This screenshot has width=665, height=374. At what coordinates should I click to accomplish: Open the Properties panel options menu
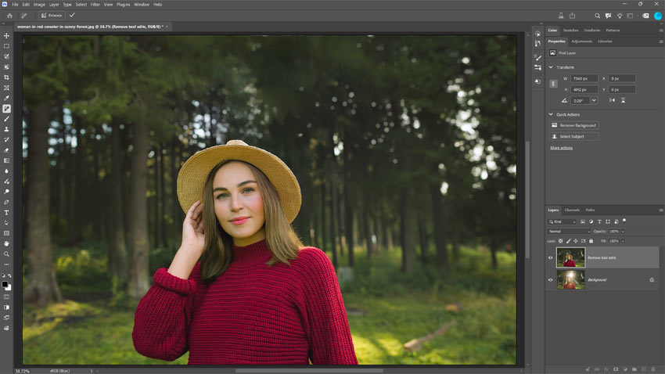661,41
